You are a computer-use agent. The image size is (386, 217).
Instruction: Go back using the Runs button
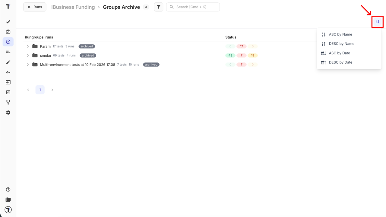tap(35, 7)
